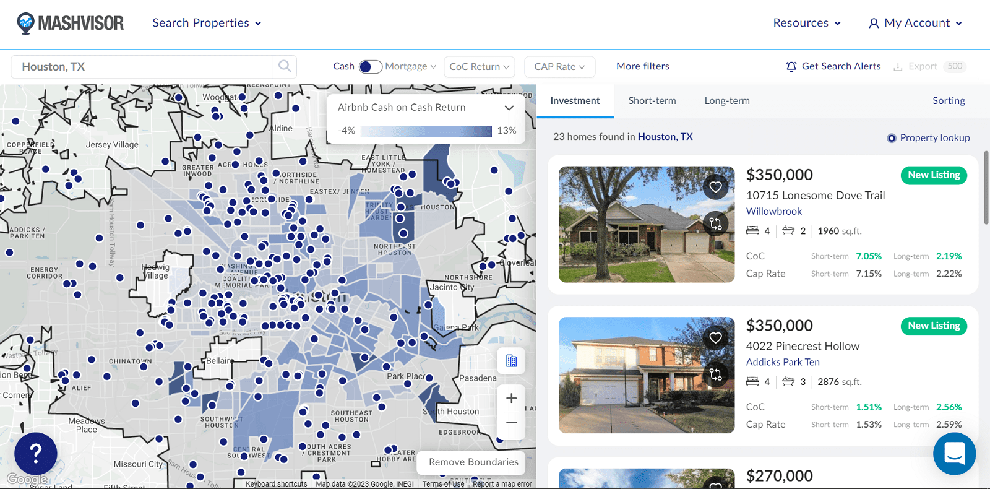The height and width of the screenshot is (489, 990).
Task: Open the Search Properties dropdown
Action: [x=207, y=23]
